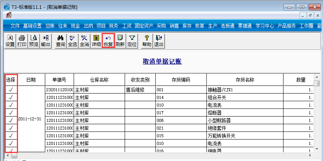Toggle selection mark for 万能转换开关 row
The image size is (323, 161).
click(11, 135)
